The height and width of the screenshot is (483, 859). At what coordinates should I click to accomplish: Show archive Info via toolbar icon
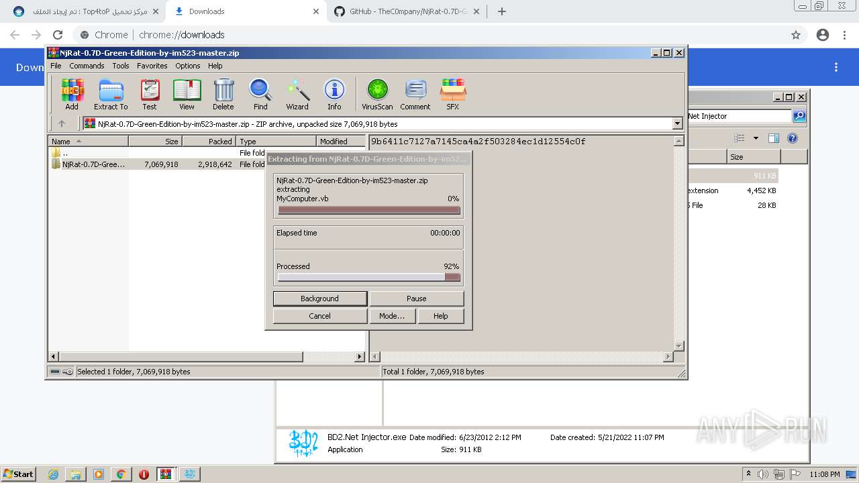pos(334,94)
